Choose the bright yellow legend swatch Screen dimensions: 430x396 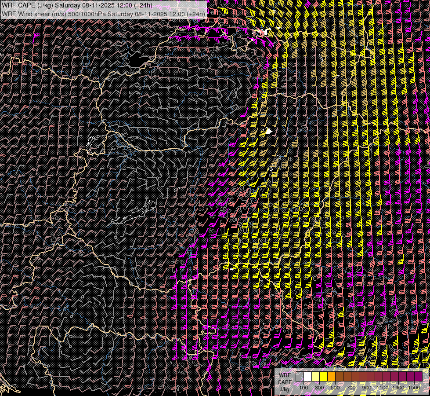(x=323, y=377)
